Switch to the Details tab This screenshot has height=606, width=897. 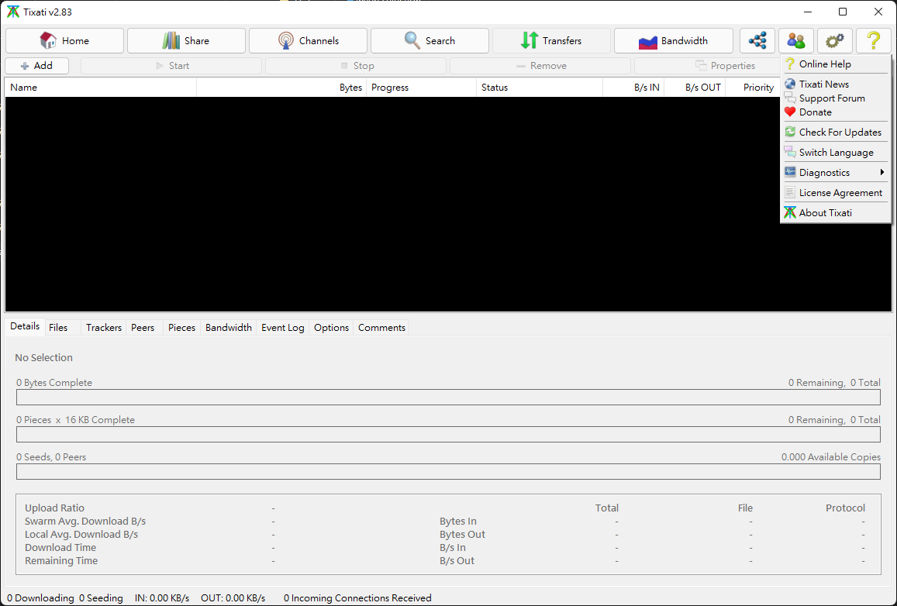[x=25, y=326]
